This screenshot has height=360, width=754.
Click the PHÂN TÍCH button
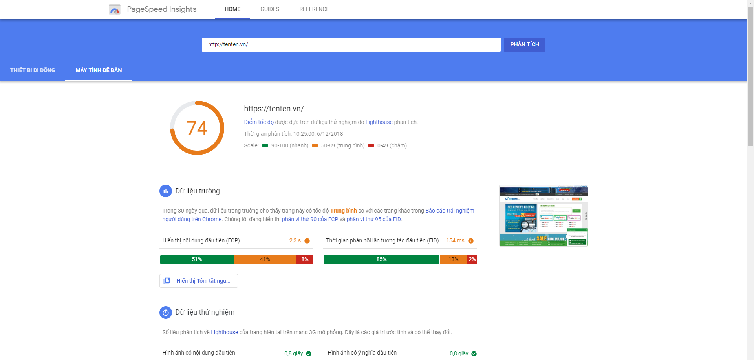click(x=525, y=45)
